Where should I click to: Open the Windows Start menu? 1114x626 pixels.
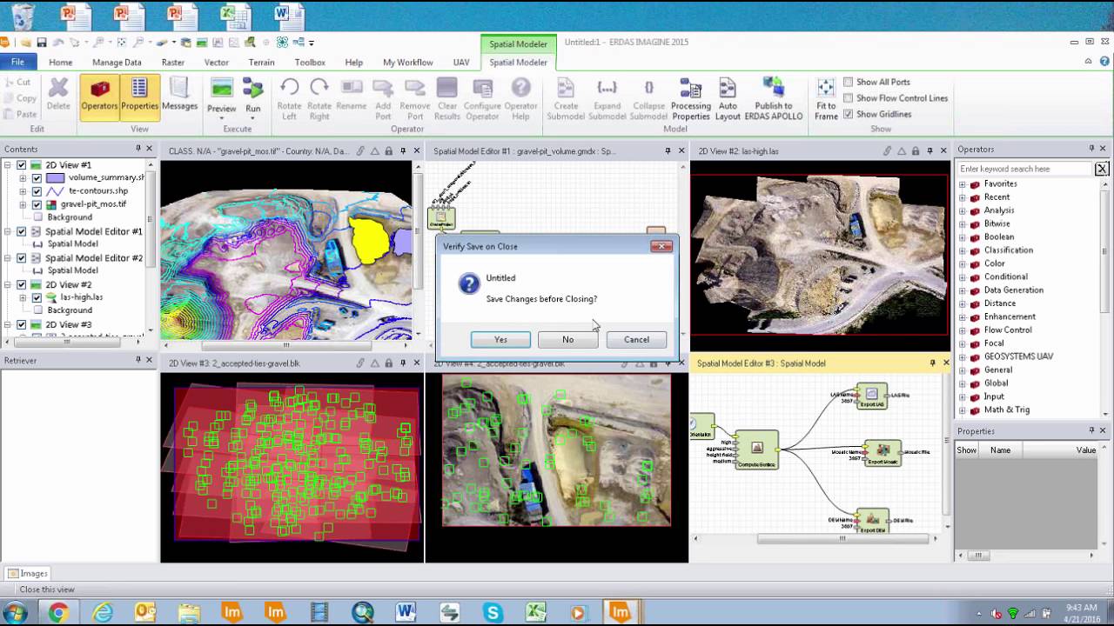pyautogui.click(x=16, y=613)
